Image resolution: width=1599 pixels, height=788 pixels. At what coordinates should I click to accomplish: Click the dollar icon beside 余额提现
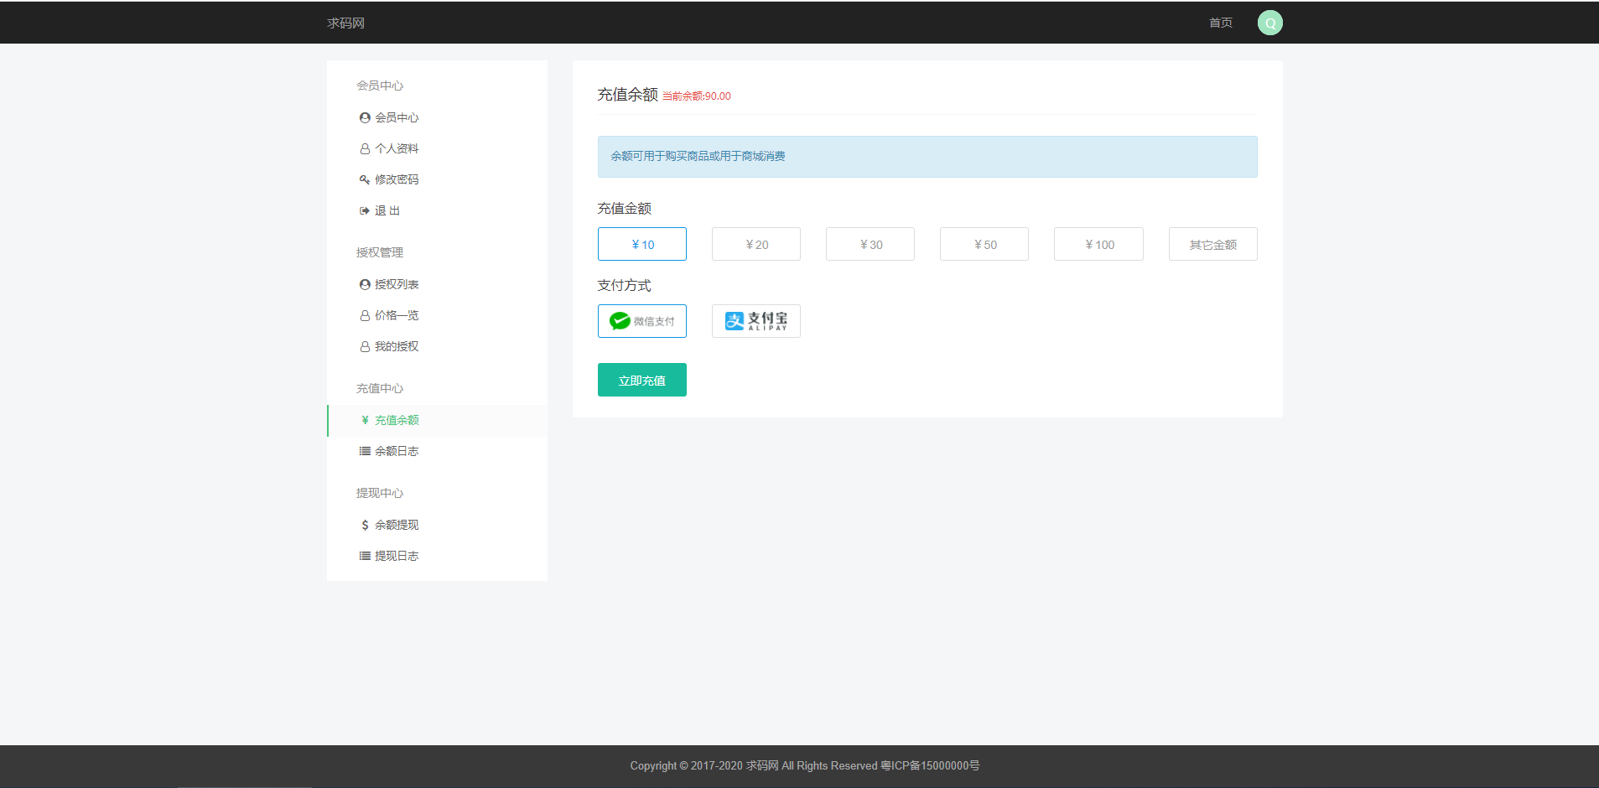click(x=365, y=526)
